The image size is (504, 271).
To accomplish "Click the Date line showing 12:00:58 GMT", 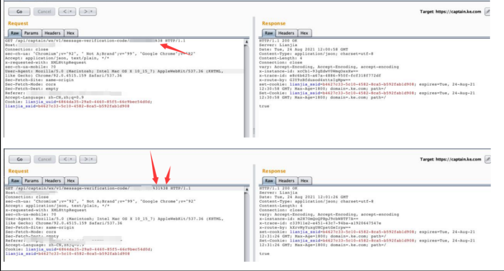I will (x=303, y=49).
